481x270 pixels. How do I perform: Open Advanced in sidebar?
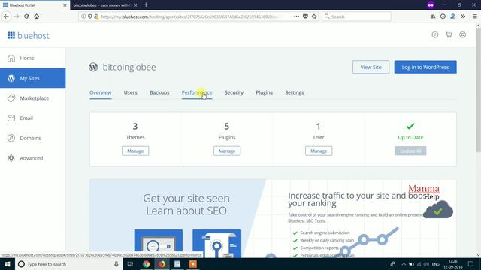(33, 158)
